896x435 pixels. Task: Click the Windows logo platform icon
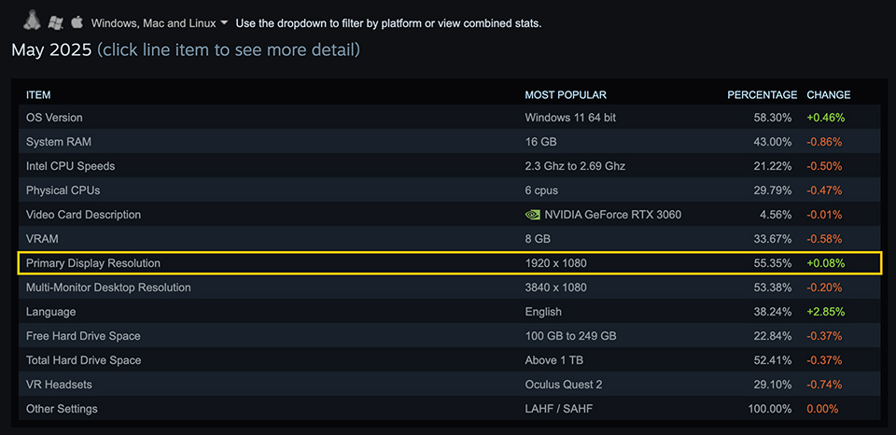click(x=56, y=21)
